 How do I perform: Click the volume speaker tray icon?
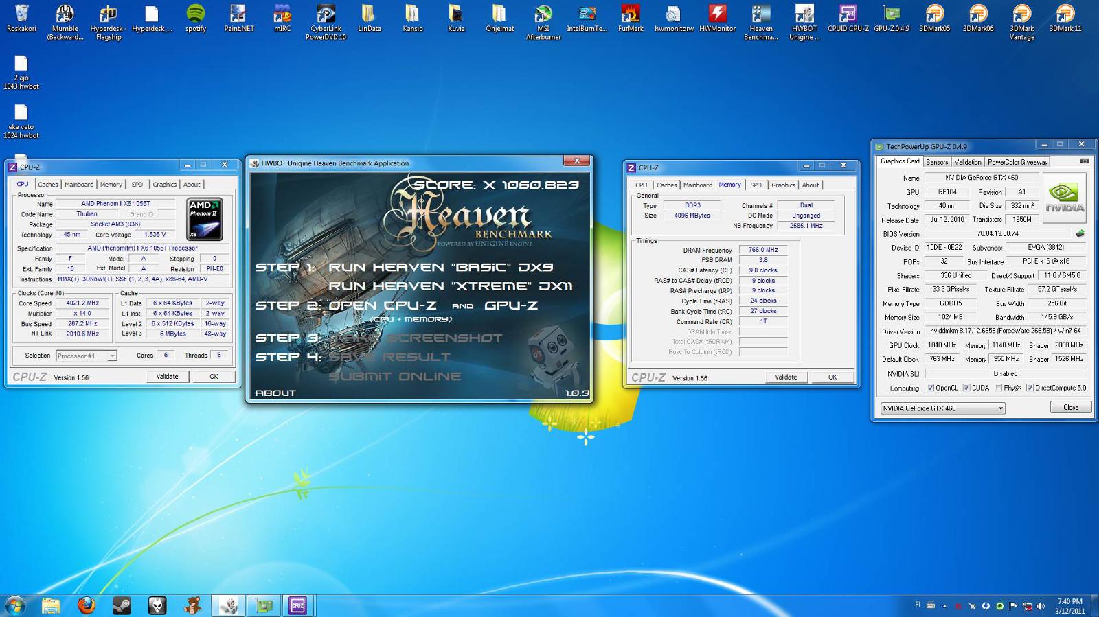point(1041,606)
